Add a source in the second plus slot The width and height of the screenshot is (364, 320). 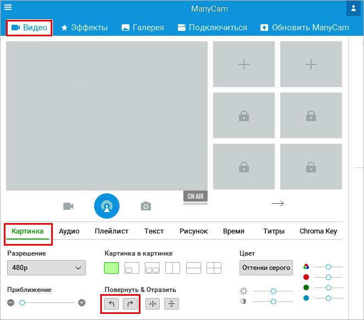coord(311,64)
